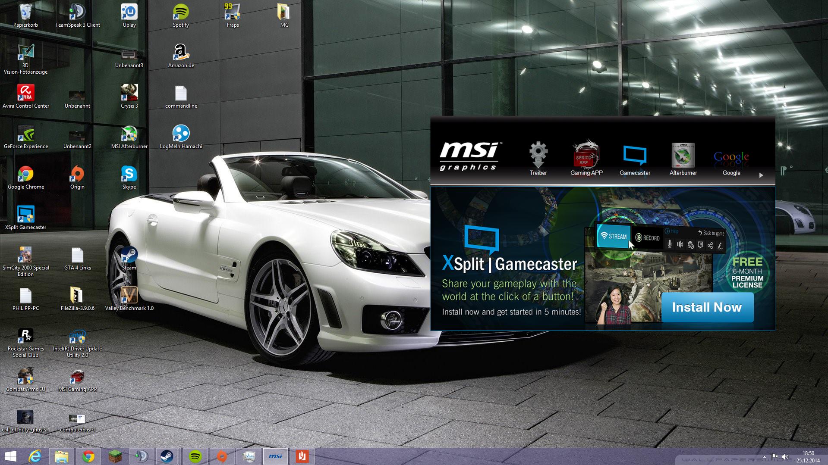Open Treiber in the MSI graphics panel
This screenshot has height=465, width=828.
[538, 159]
